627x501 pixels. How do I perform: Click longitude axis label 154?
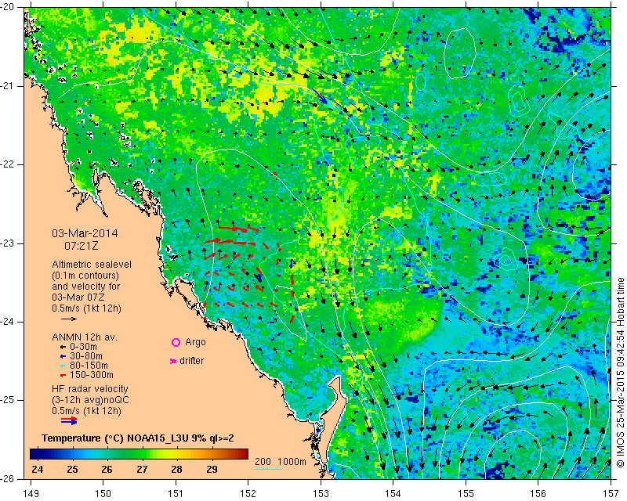pyautogui.click(x=393, y=494)
